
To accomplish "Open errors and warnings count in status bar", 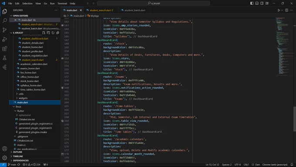I will pos(31,164).
